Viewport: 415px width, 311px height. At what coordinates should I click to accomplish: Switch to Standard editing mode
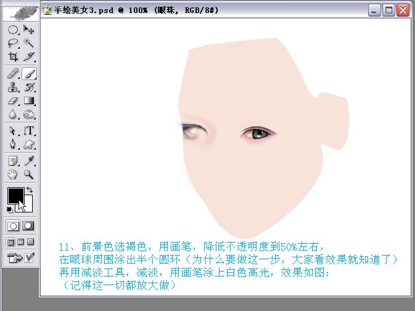tap(13, 226)
